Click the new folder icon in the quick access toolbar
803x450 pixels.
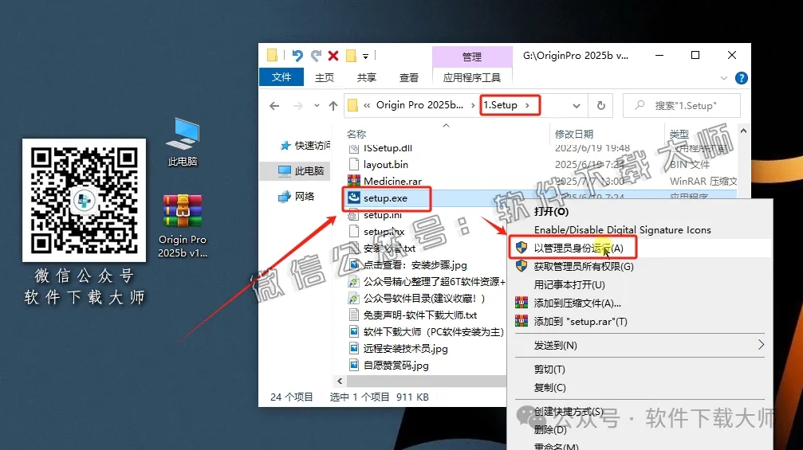(x=352, y=55)
